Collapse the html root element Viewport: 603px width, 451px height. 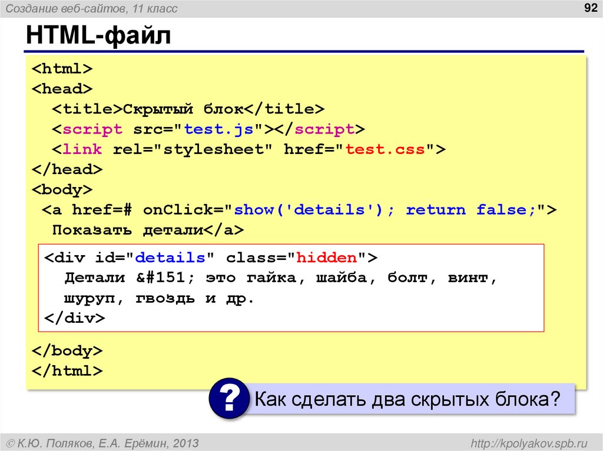pos(61,68)
